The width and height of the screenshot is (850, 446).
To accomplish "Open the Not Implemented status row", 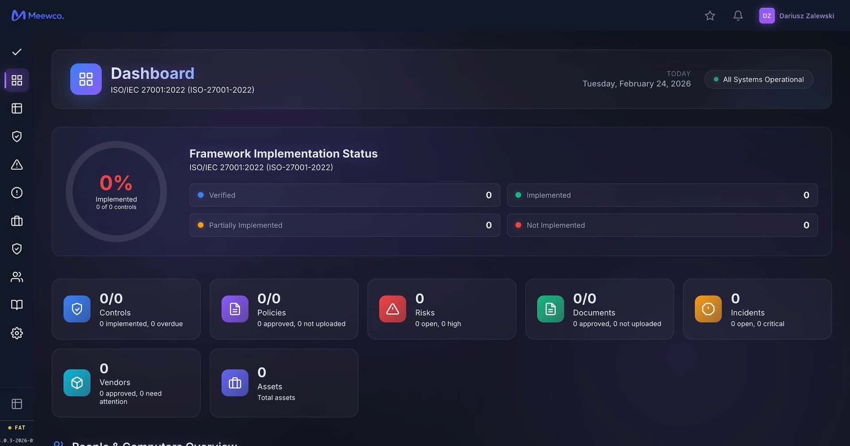I will (662, 225).
